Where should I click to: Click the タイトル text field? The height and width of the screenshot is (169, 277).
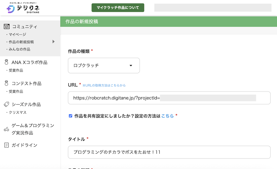point(169,152)
